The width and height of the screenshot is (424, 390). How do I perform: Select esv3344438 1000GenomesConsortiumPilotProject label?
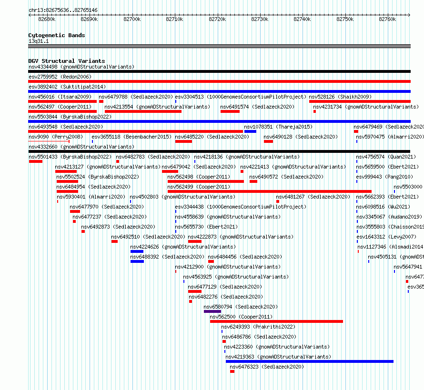pos(241,207)
